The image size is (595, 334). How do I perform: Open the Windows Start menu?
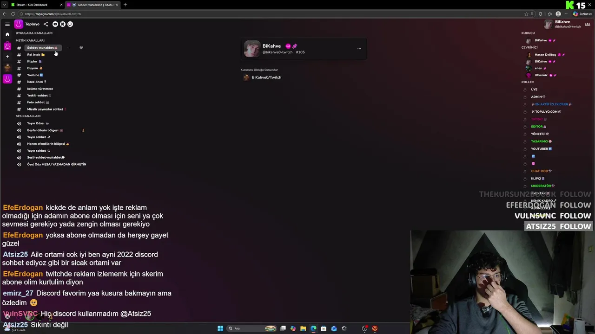pos(220,328)
